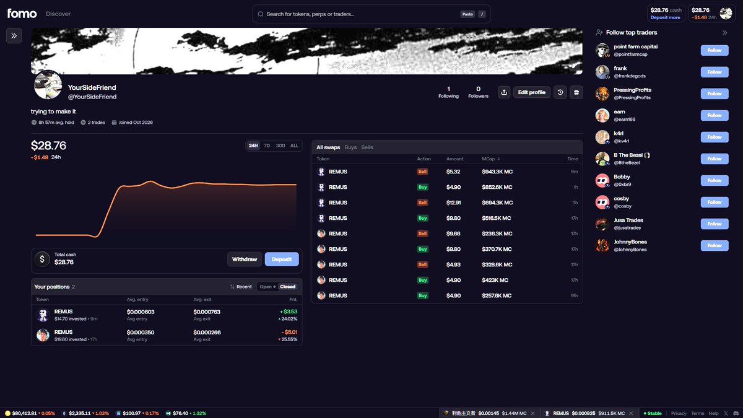Open the gift rewards icon button
Screen dimensions: 743x418
(x=576, y=92)
